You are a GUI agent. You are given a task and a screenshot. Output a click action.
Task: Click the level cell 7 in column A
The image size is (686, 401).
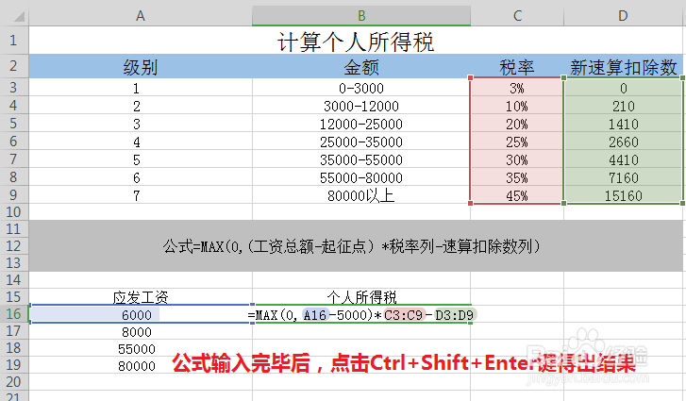click(141, 195)
